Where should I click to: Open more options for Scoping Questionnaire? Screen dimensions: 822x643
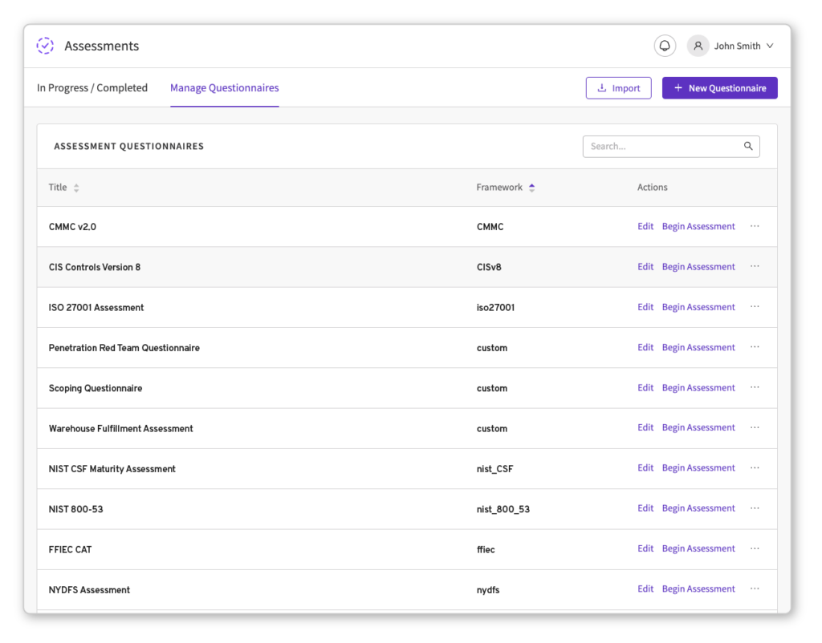coord(755,387)
